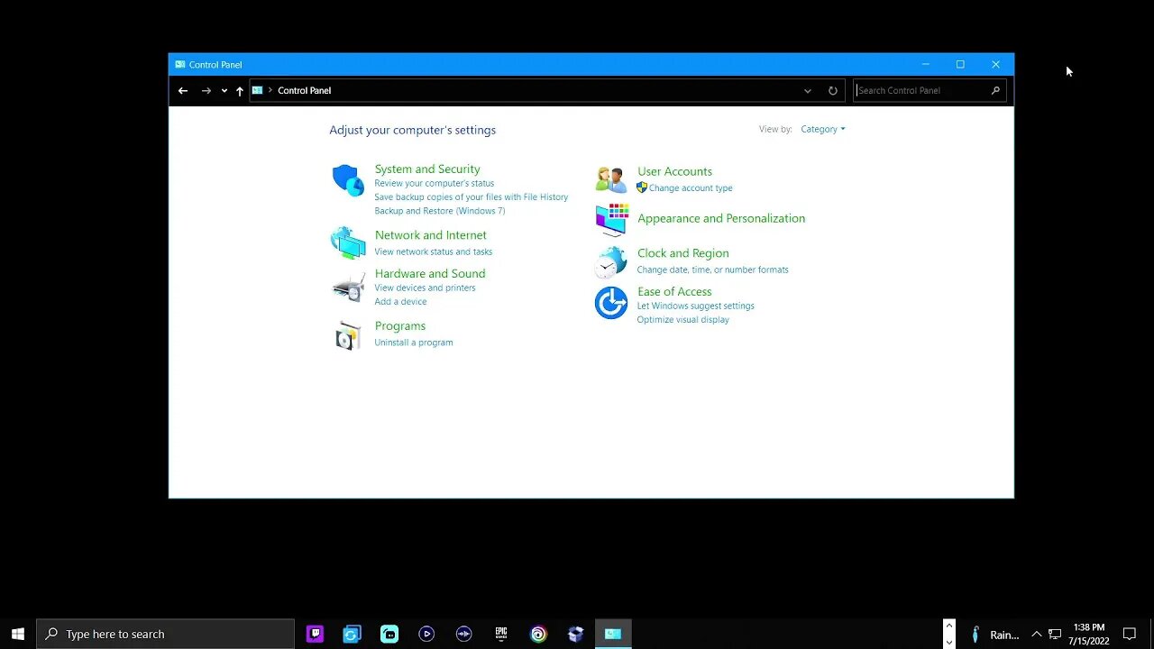The height and width of the screenshot is (649, 1154).
Task: Open the taskbar clock showing 1:38 PM
Action: pos(1089,634)
